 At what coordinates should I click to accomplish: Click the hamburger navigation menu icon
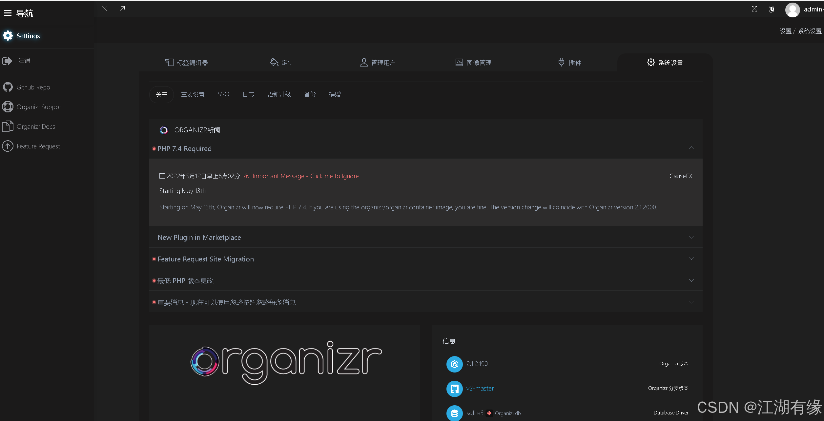pyautogui.click(x=8, y=13)
